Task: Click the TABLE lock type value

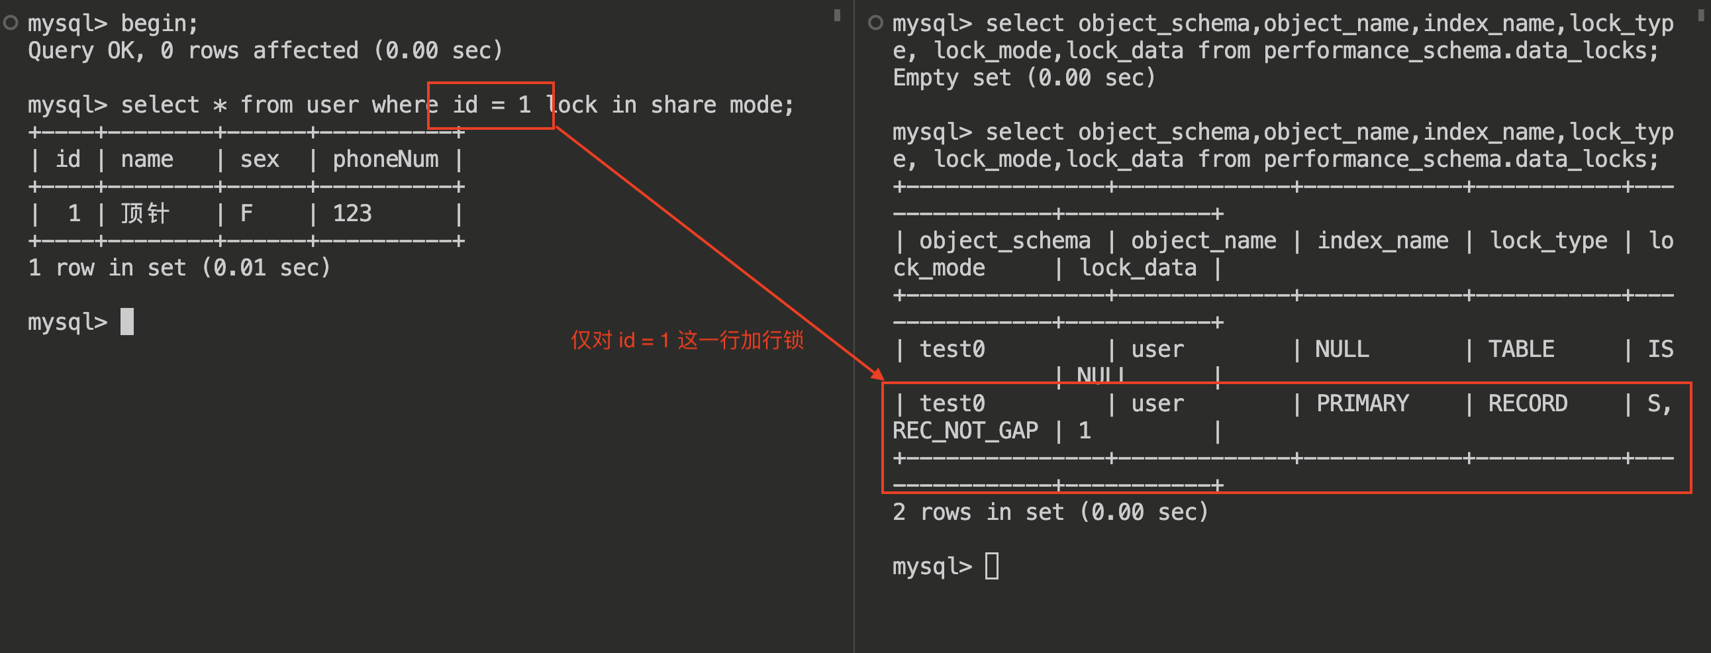Action: 1520,349
